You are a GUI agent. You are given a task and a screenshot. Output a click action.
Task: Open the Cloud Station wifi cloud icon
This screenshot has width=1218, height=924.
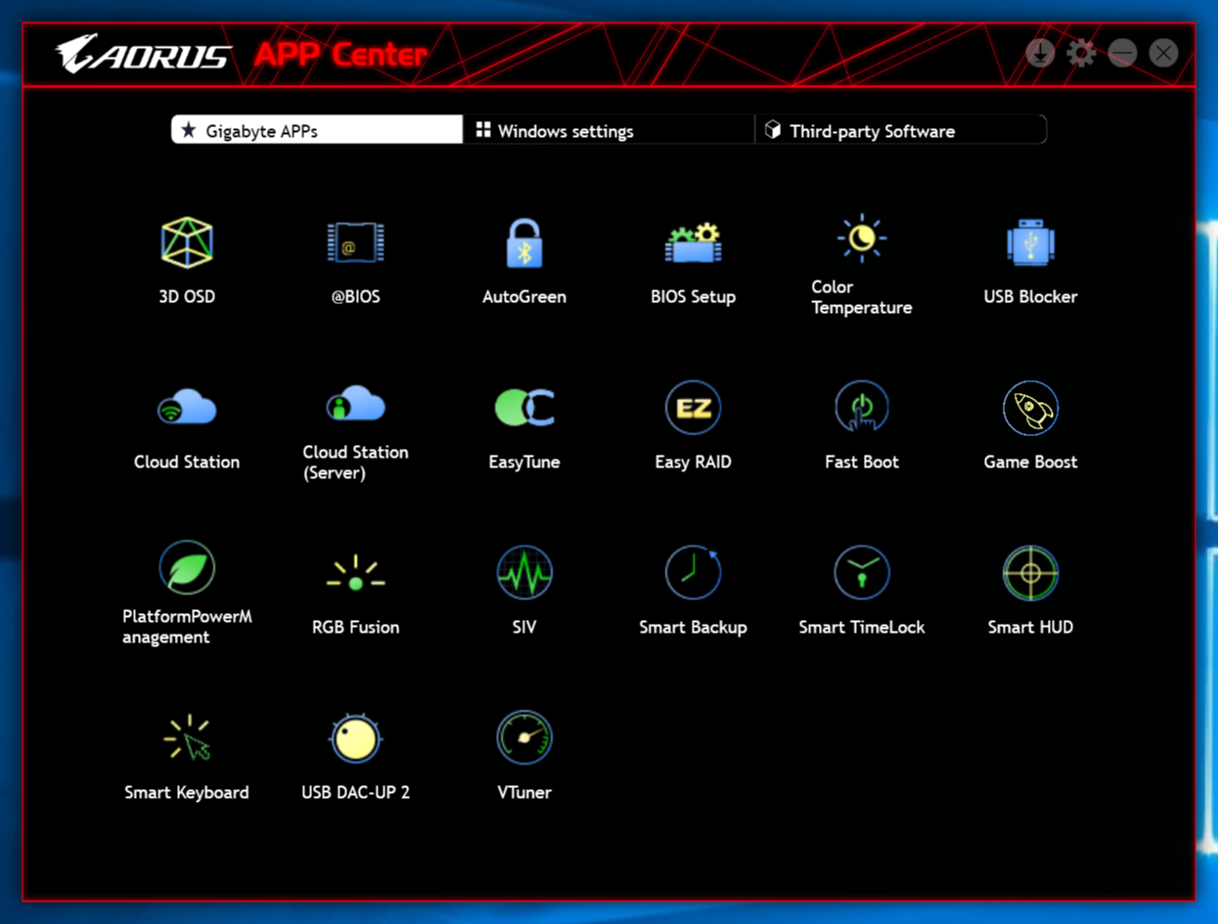pyautogui.click(x=187, y=407)
